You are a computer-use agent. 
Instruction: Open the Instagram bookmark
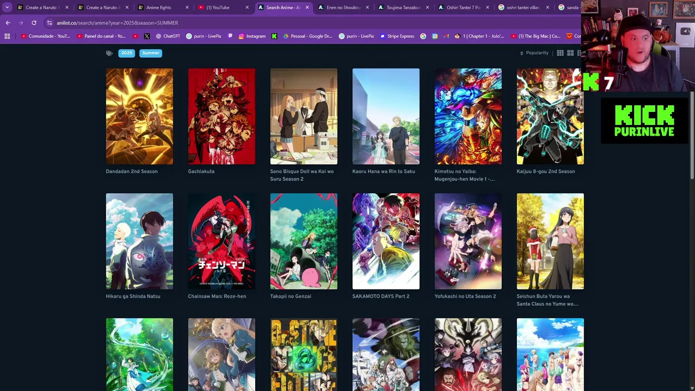click(x=252, y=36)
